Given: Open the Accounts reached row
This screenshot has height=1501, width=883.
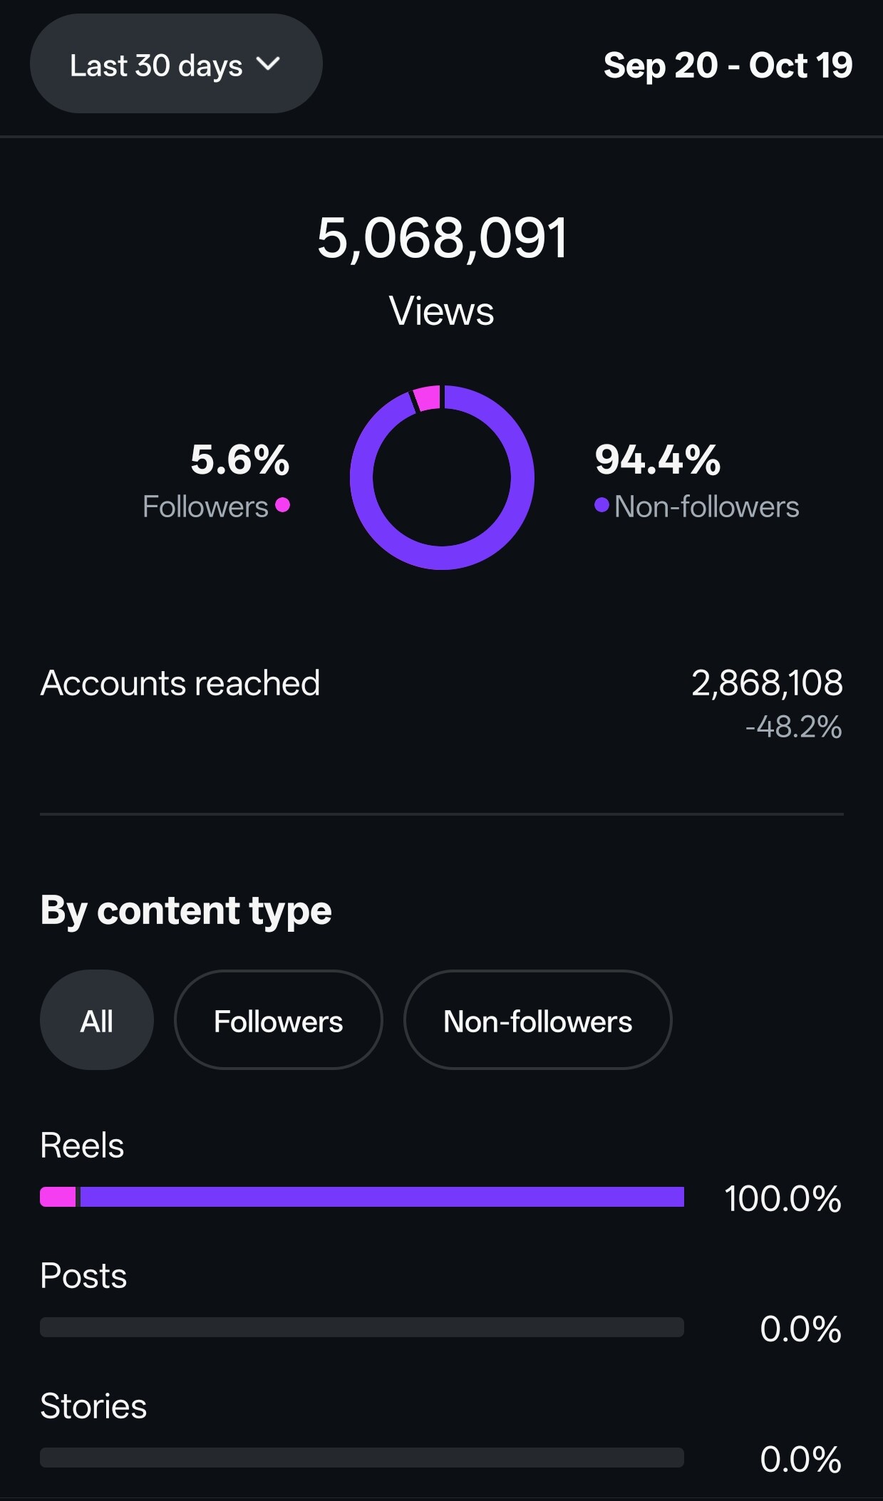Looking at the screenshot, I should (441, 684).
